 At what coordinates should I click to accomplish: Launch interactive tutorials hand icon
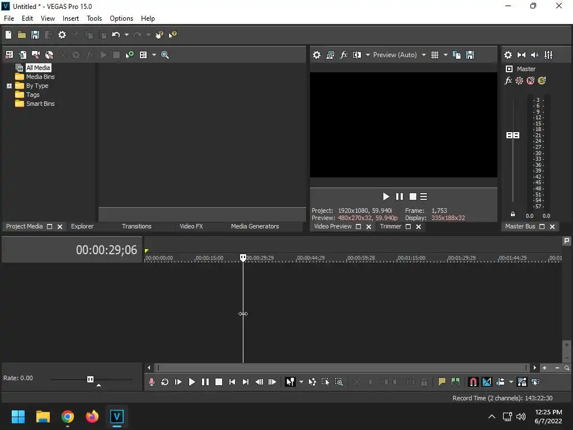(159, 35)
